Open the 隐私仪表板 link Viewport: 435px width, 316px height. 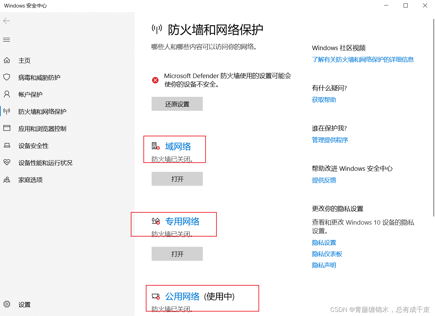coord(327,254)
